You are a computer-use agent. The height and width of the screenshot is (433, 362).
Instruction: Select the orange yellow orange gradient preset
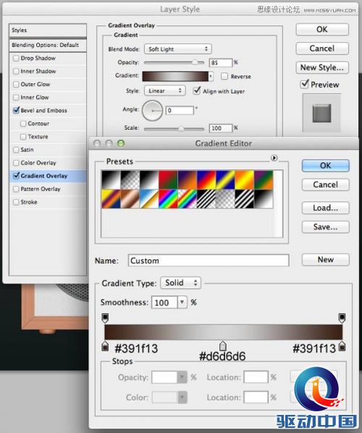[245, 180]
